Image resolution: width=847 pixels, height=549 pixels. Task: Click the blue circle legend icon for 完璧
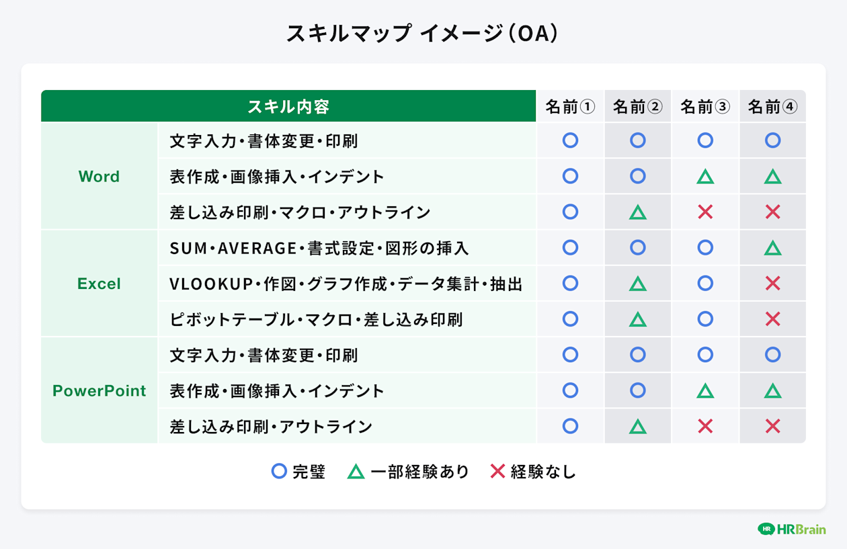[279, 472]
